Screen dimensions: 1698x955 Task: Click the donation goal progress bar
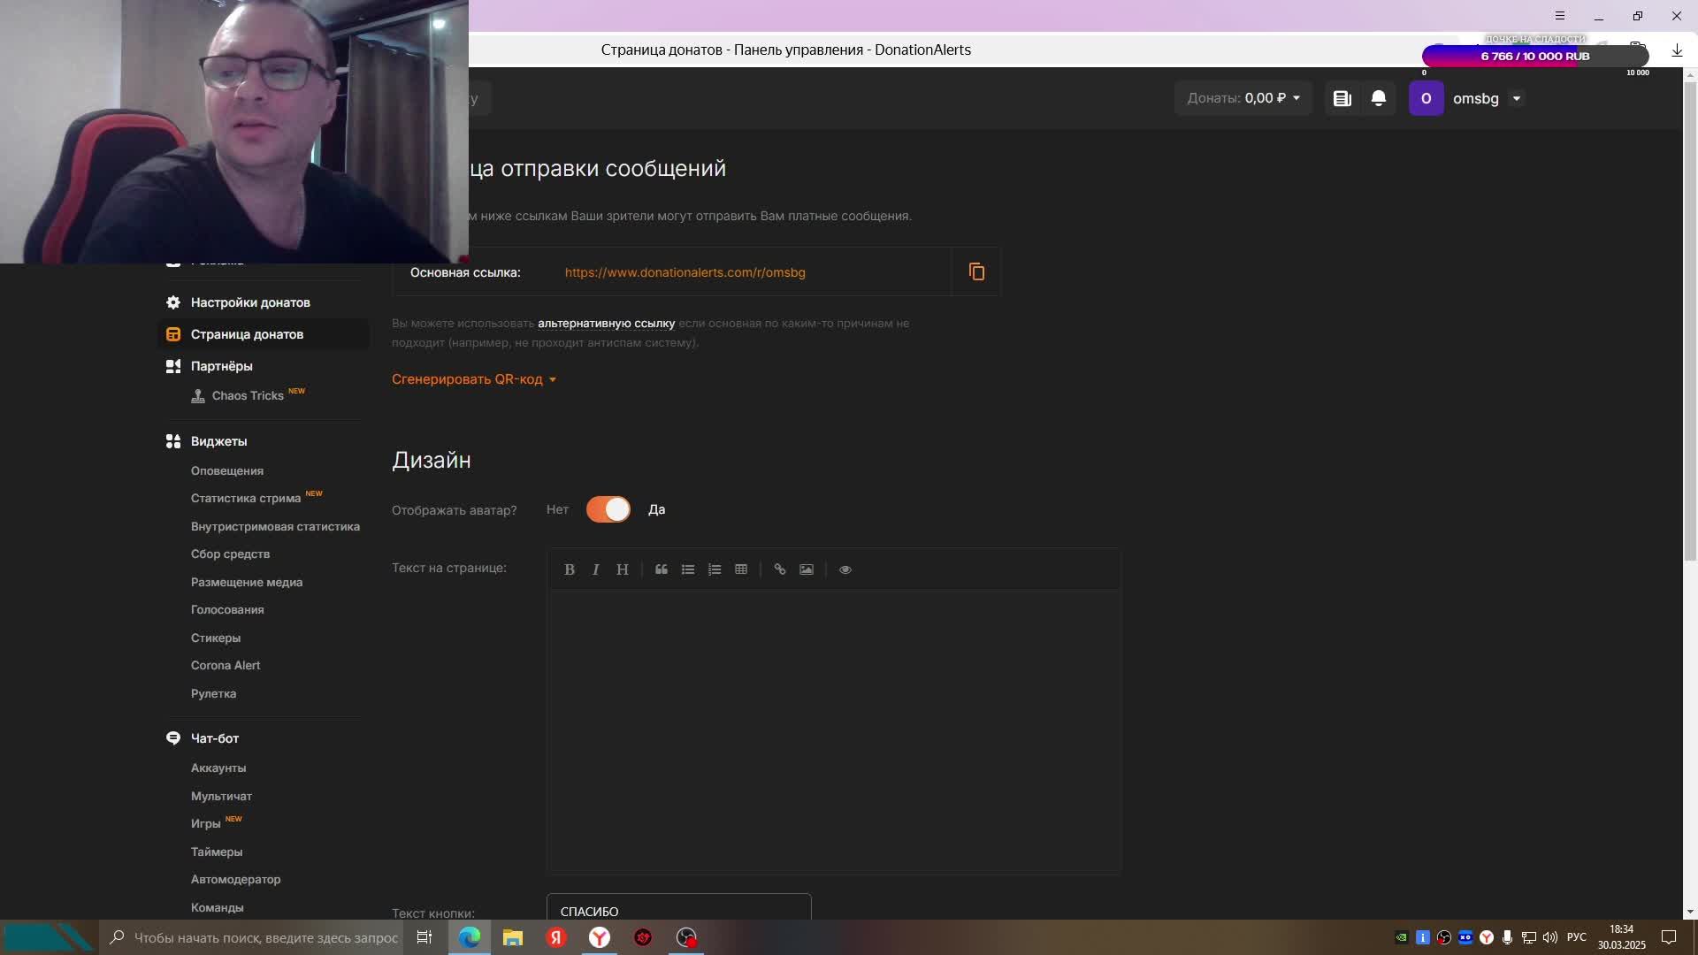[1535, 56]
